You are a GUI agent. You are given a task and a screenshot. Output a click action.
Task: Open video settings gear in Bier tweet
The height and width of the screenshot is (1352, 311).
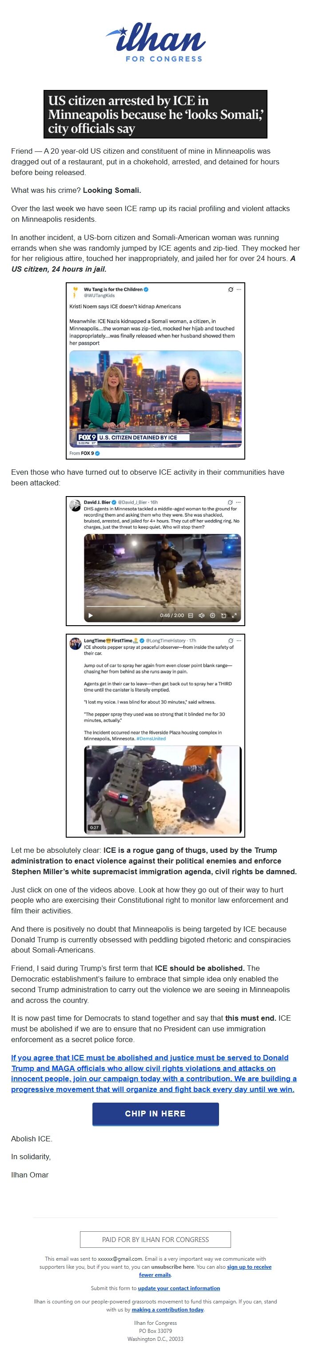coord(212,615)
